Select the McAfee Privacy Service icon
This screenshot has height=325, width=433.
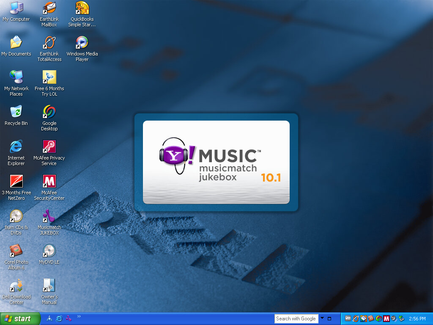pyautogui.click(x=49, y=147)
